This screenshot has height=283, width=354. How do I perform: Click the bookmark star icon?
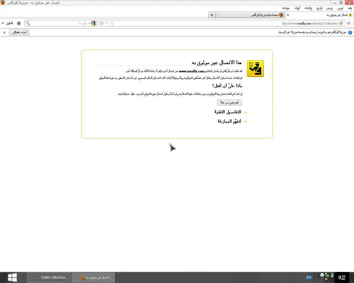(x=112, y=23)
